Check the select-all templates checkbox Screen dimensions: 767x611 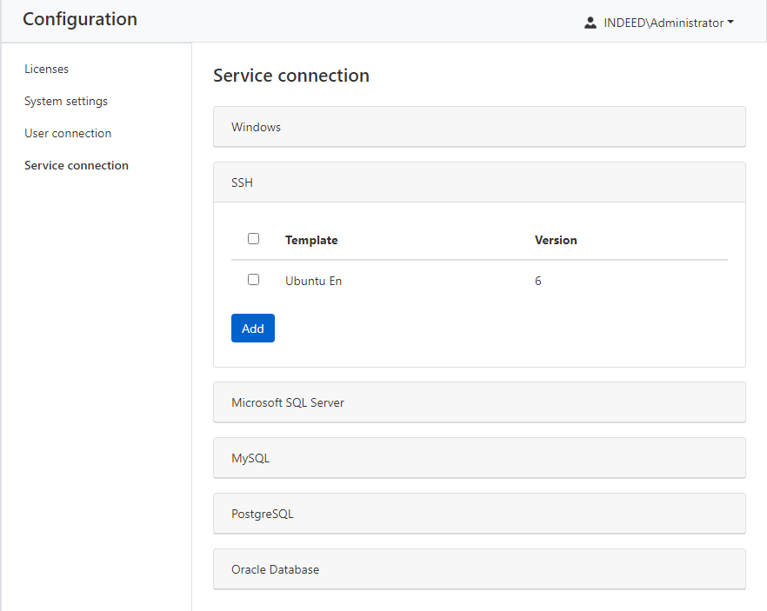coord(254,239)
